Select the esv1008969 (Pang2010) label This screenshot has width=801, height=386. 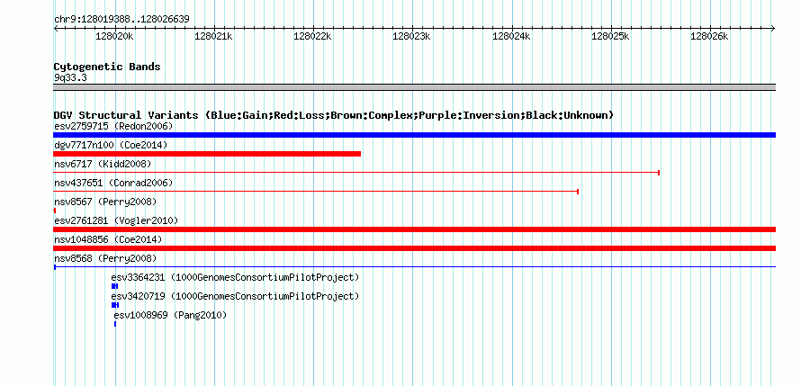tap(170, 315)
